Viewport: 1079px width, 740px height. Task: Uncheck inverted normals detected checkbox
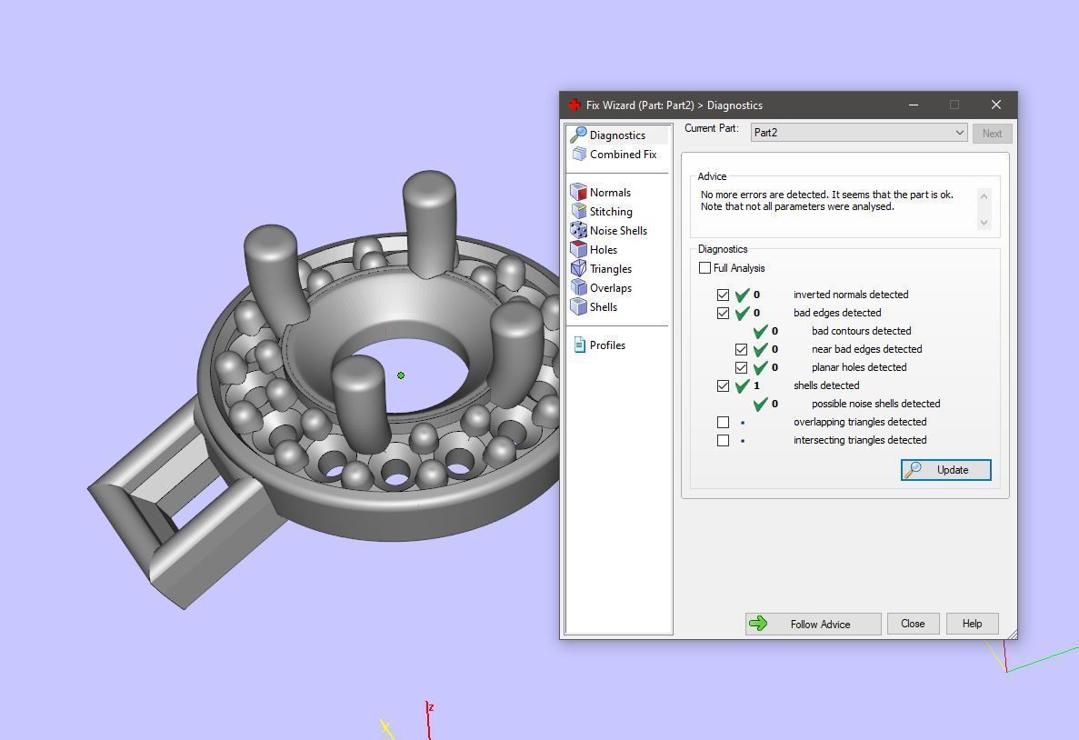[723, 295]
